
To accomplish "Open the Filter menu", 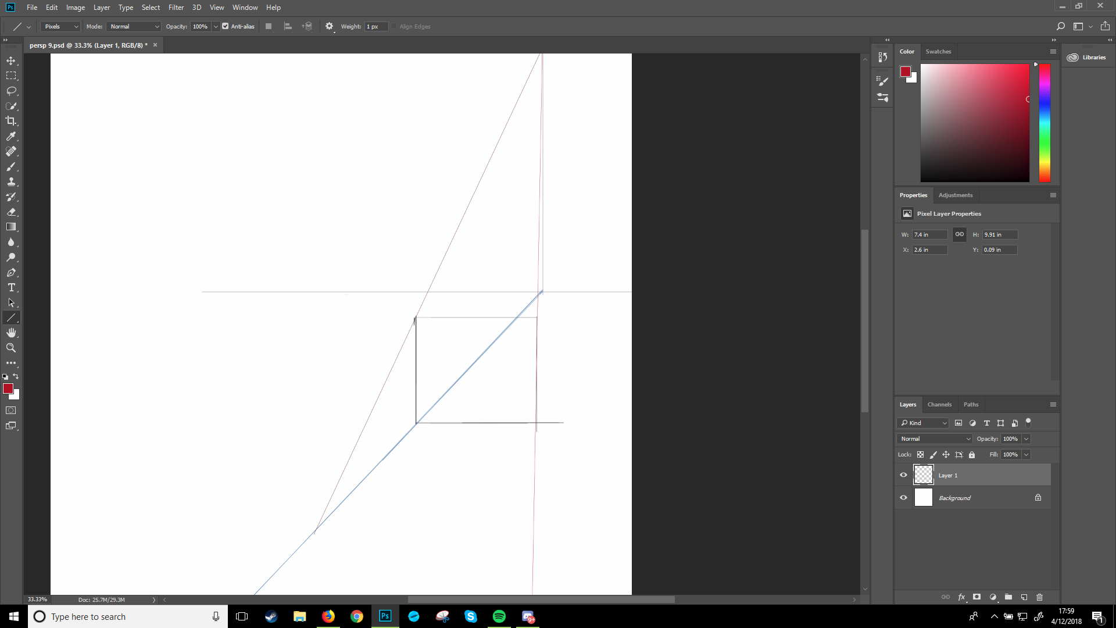I will pyautogui.click(x=176, y=7).
